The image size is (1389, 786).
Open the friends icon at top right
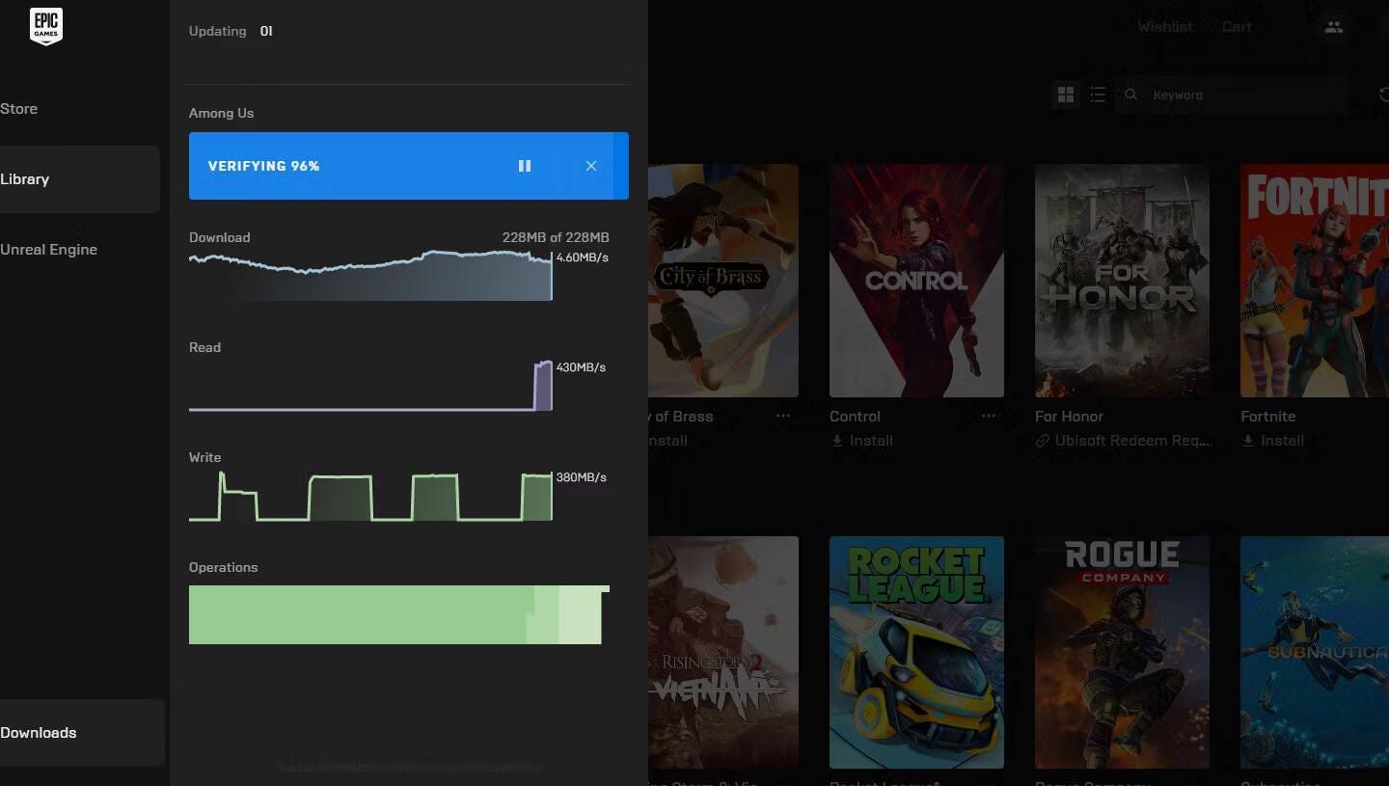pyautogui.click(x=1333, y=27)
